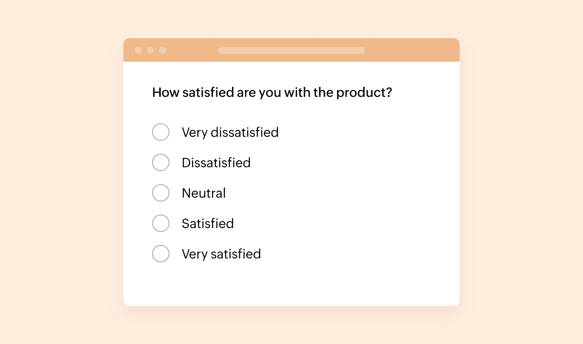Focus the address bar pill in header
The image size is (583, 344).
click(x=291, y=50)
